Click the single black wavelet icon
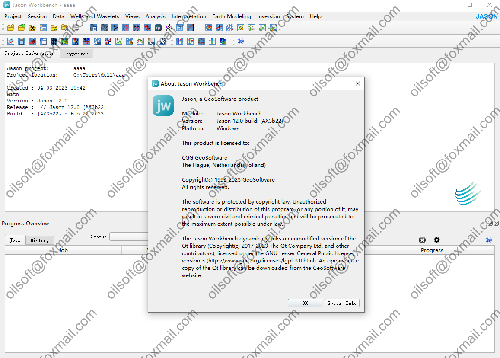The image size is (500, 358). 115,28
